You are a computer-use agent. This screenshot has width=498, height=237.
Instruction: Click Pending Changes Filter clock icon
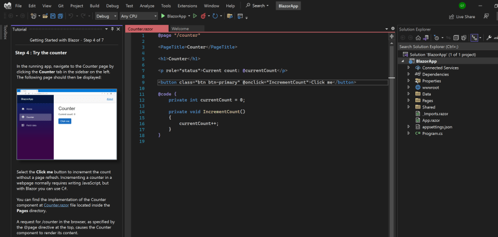click(x=436, y=38)
